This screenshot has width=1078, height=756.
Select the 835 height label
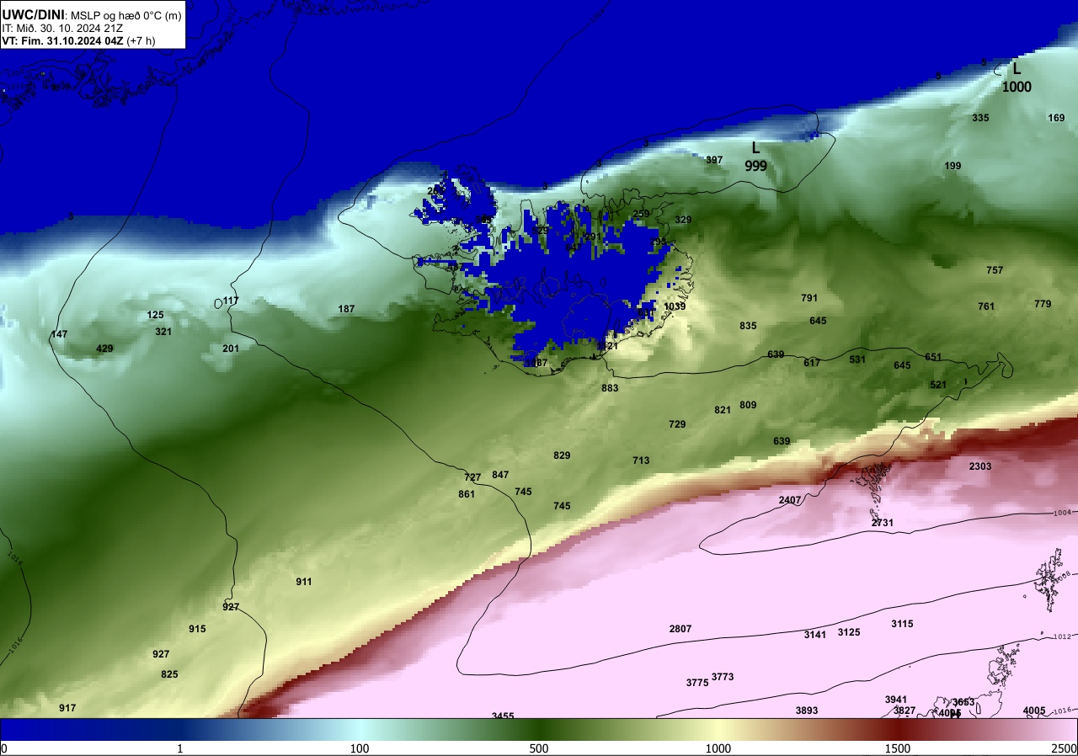click(x=748, y=326)
